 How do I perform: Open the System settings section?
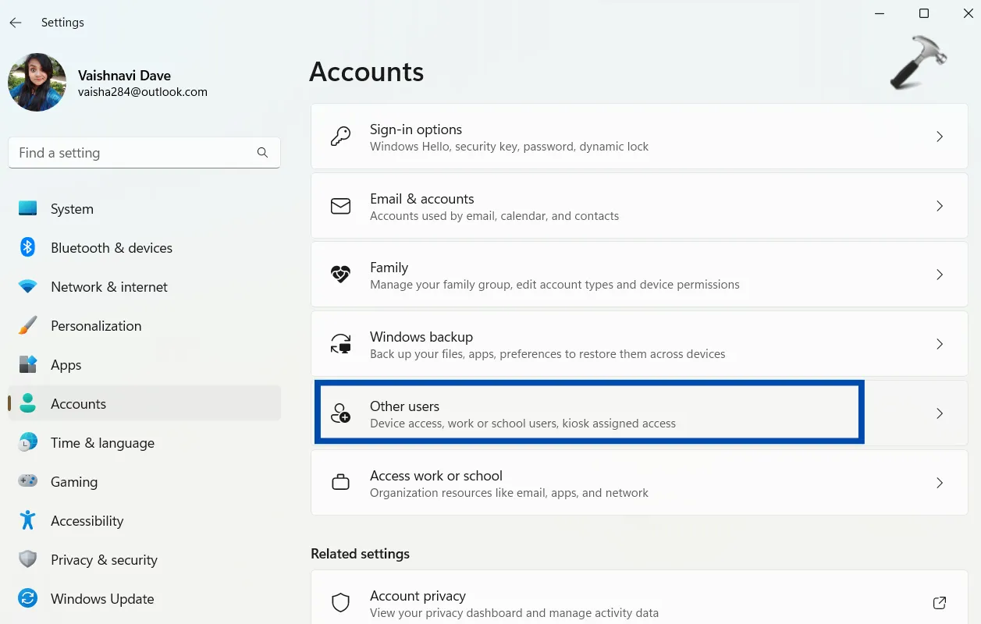[72, 209]
